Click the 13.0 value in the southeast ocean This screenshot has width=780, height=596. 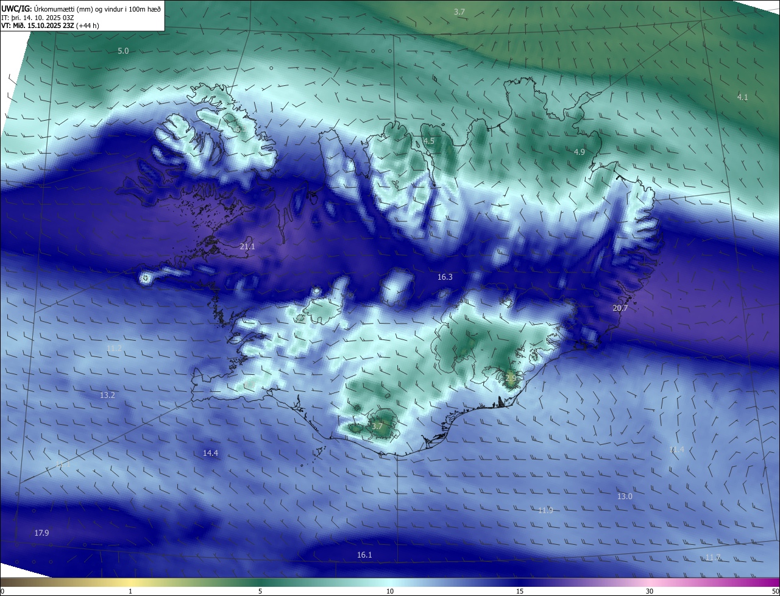click(625, 496)
